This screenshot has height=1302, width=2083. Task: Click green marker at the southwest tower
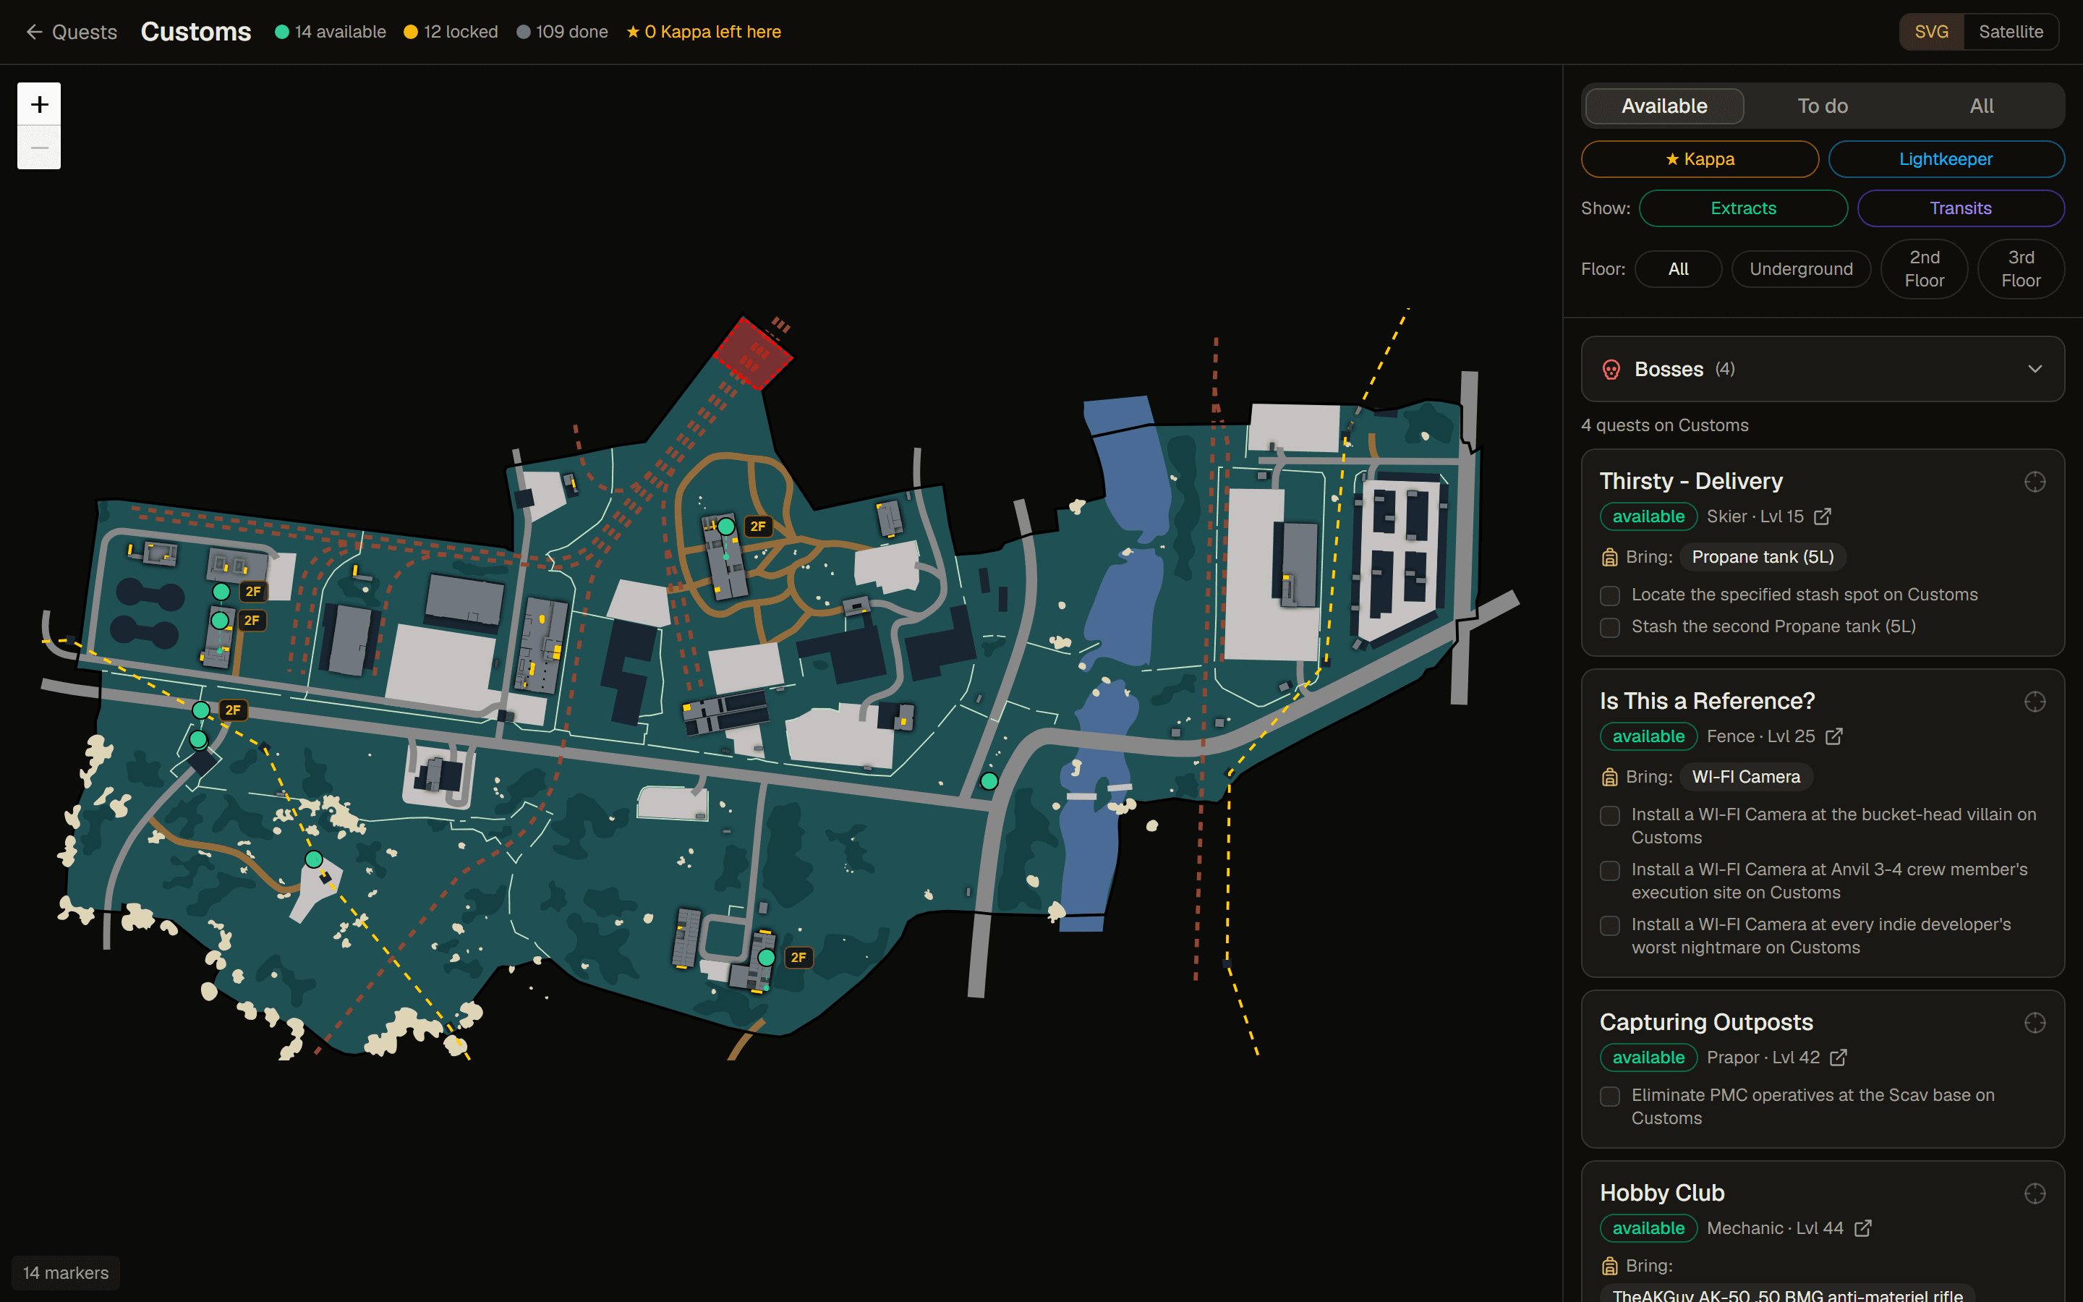pos(314,859)
